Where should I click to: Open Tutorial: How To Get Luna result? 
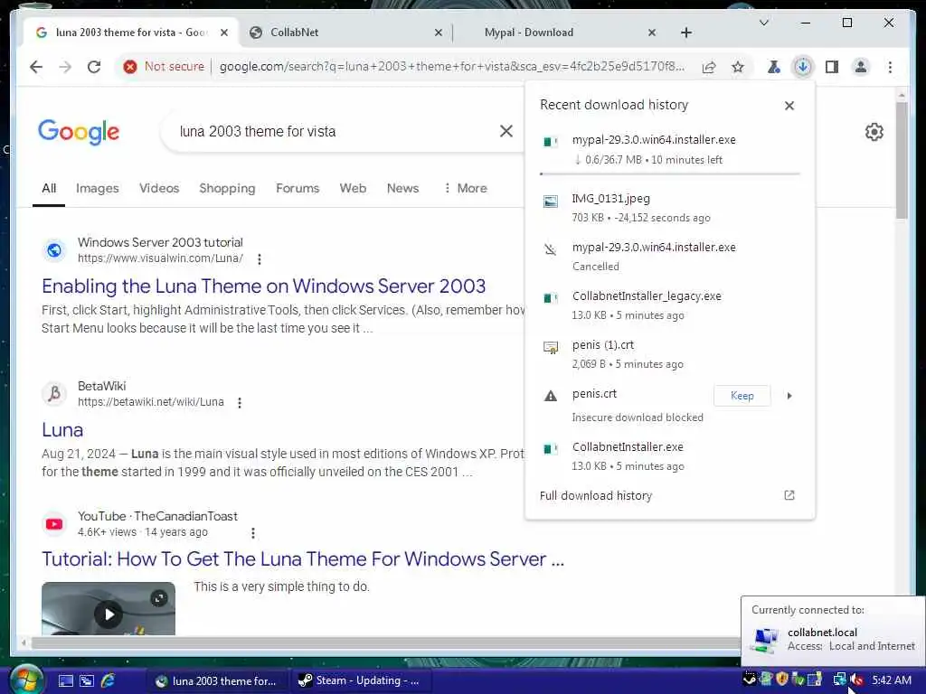click(x=302, y=558)
